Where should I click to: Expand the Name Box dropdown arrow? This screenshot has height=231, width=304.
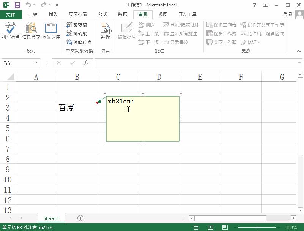click(x=36, y=63)
